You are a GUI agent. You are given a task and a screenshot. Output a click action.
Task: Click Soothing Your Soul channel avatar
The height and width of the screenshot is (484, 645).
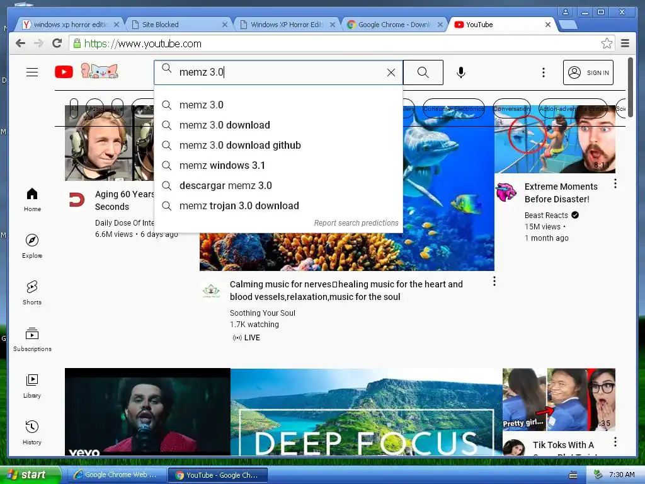[211, 291]
